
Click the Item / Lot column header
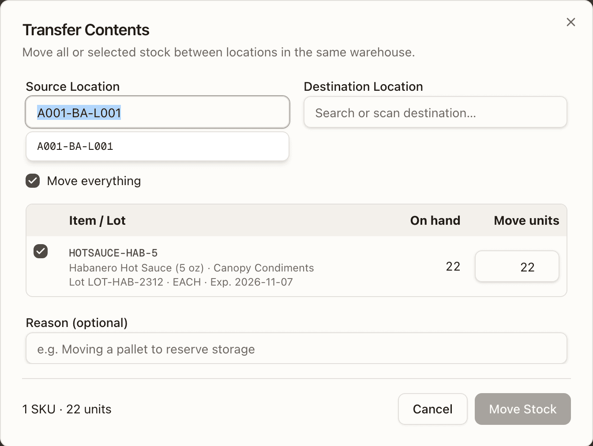(97, 220)
